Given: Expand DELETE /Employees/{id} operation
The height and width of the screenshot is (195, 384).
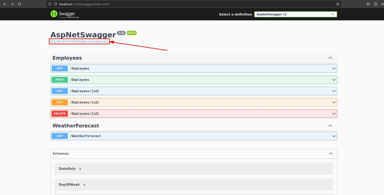Looking at the screenshot, I should click(x=194, y=114).
